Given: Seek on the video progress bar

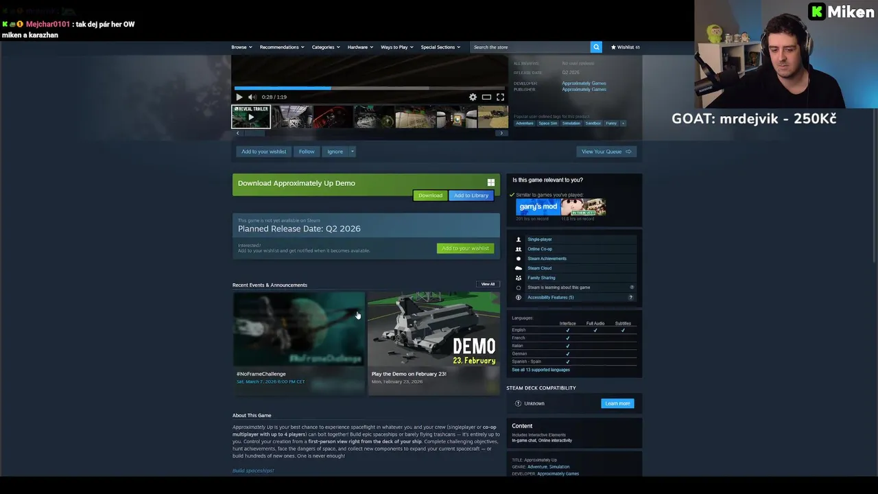Looking at the screenshot, I should (369, 88).
